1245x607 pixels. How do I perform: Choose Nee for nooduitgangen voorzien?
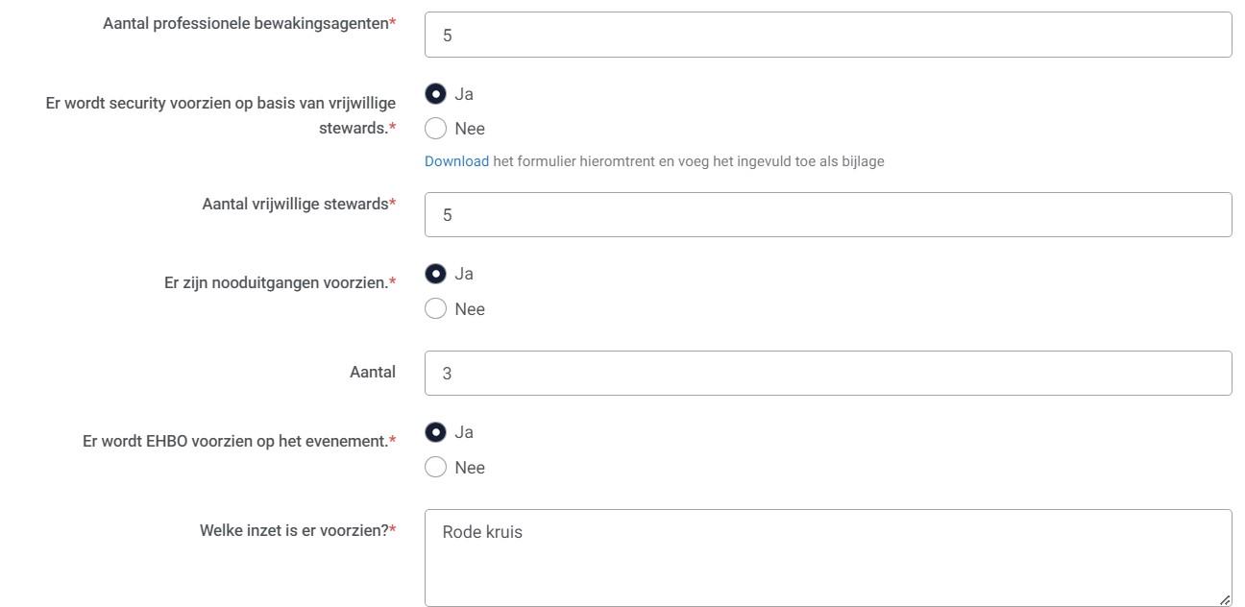click(x=436, y=309)
